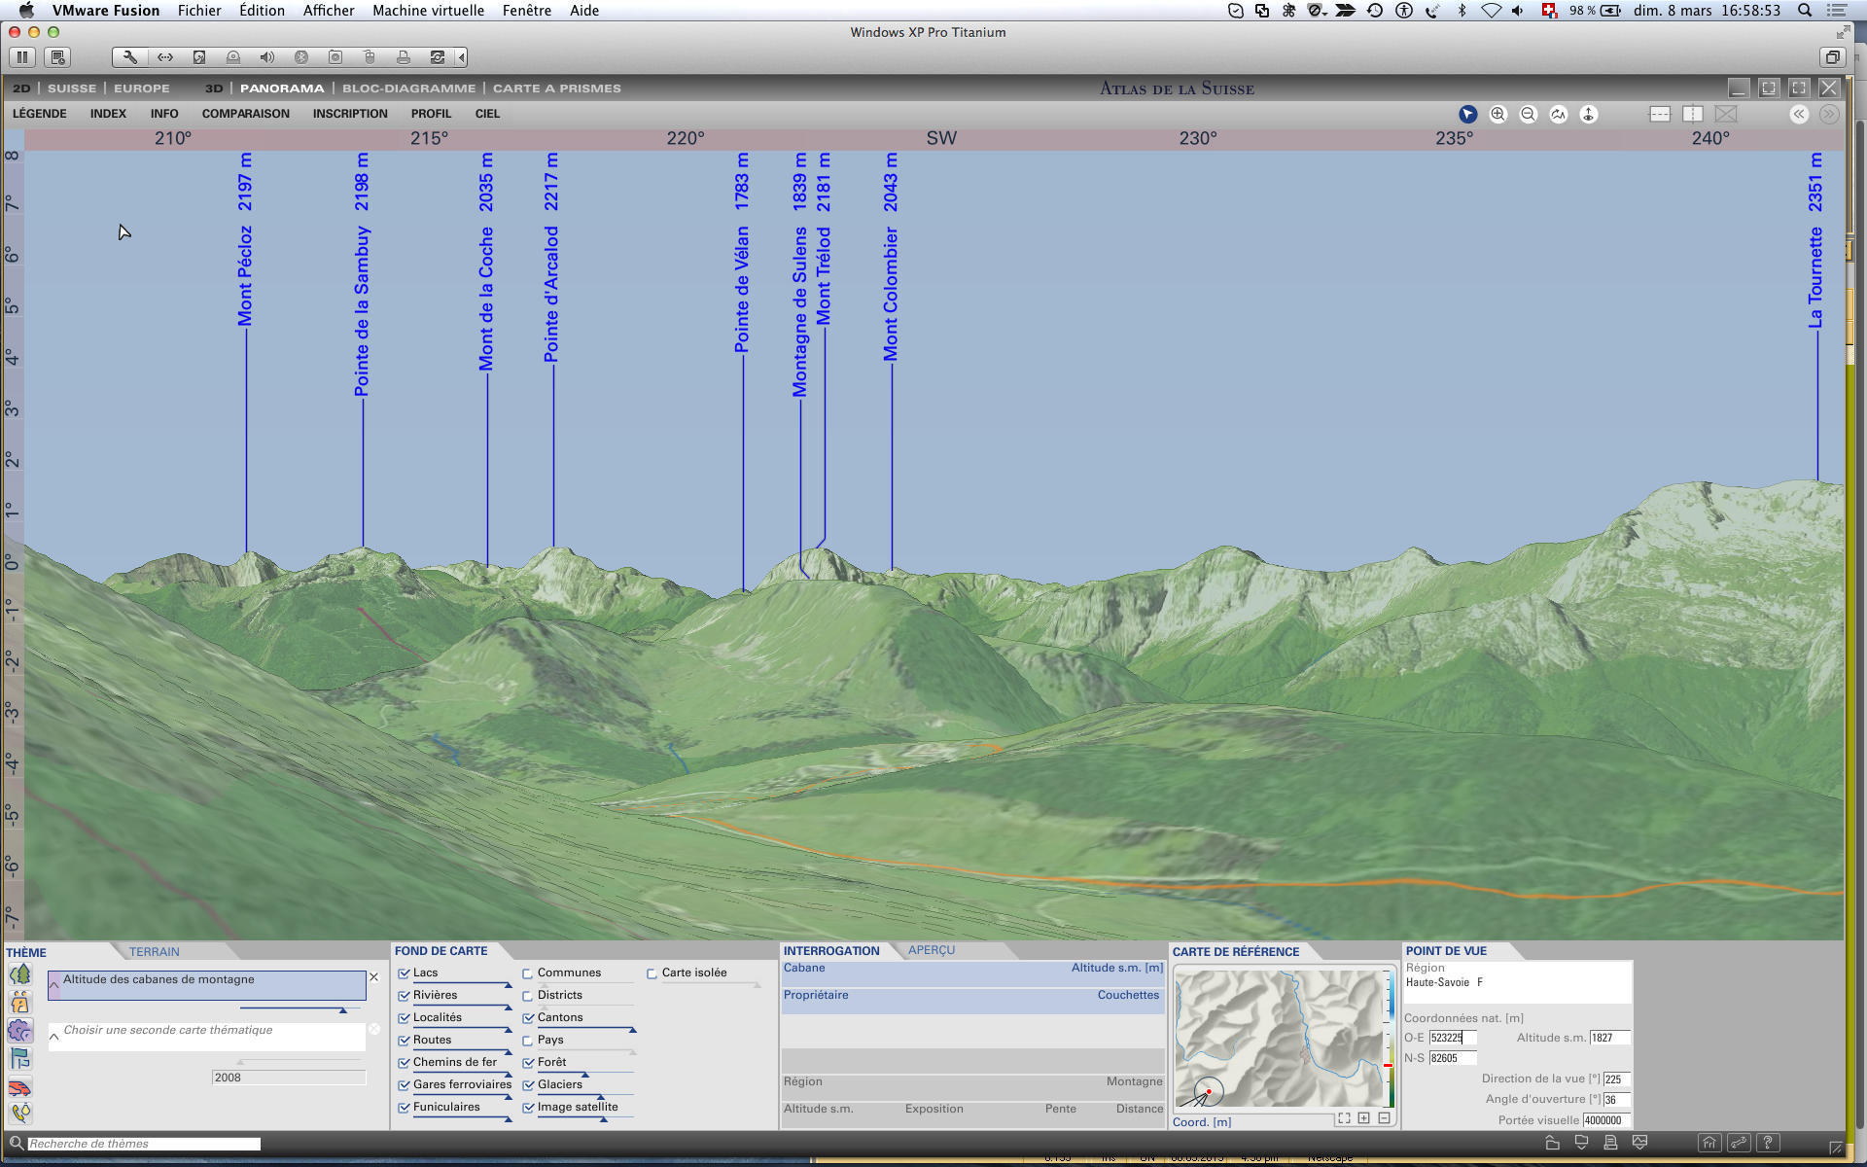This screenshot has height=1167, width=1867.
Task: Open the flags theme category icon
Action: 19,1059
